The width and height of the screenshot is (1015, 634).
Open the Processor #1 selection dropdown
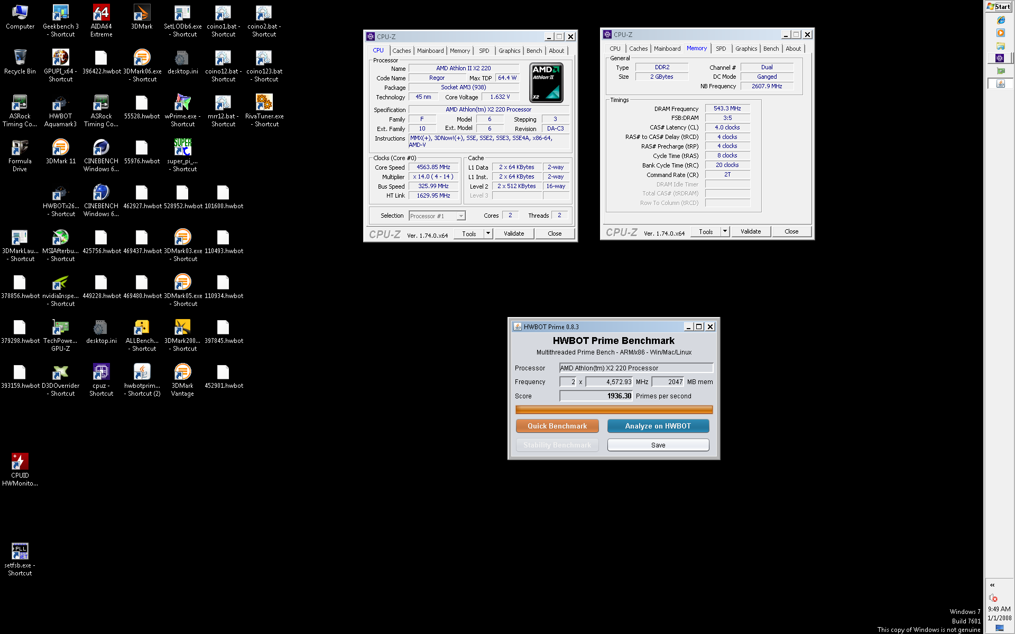437,216
